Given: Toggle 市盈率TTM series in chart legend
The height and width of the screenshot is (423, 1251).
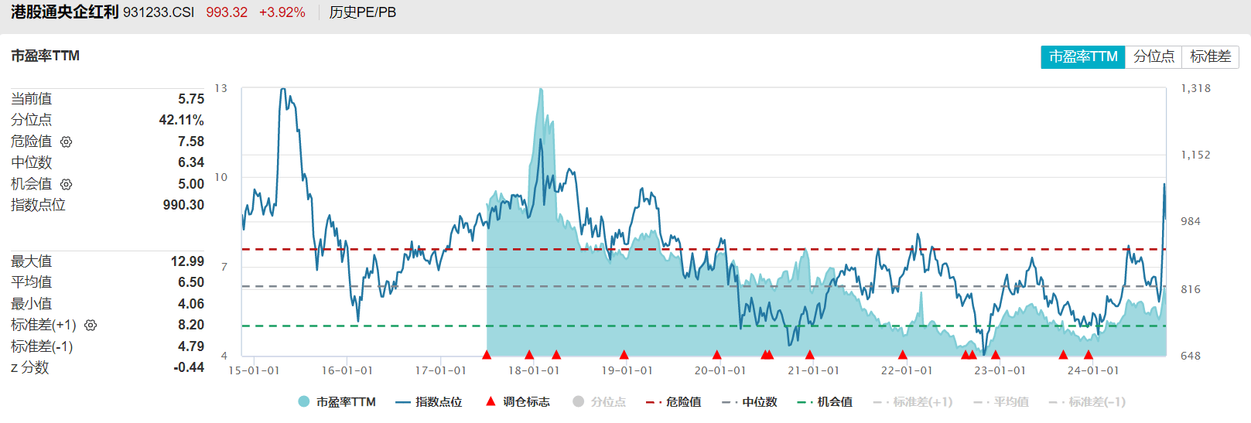Looking at the screenshot, I should tap(337, 402).
